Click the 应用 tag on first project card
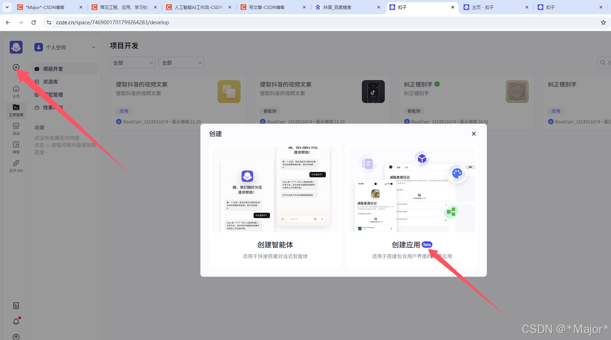 point(124,111)
